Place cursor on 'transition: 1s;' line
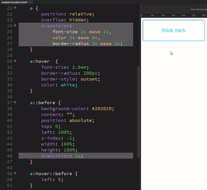Screen dimensions: 207x190 62,156
